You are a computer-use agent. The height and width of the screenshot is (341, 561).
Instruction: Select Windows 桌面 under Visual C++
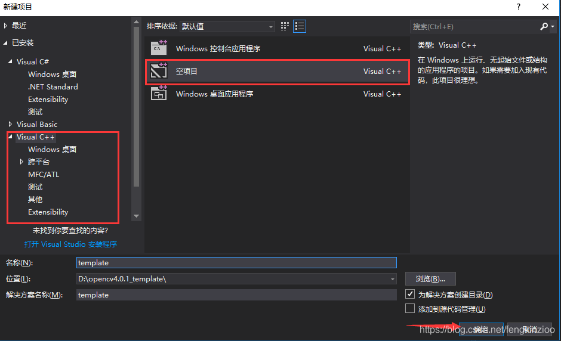point(53,150)
